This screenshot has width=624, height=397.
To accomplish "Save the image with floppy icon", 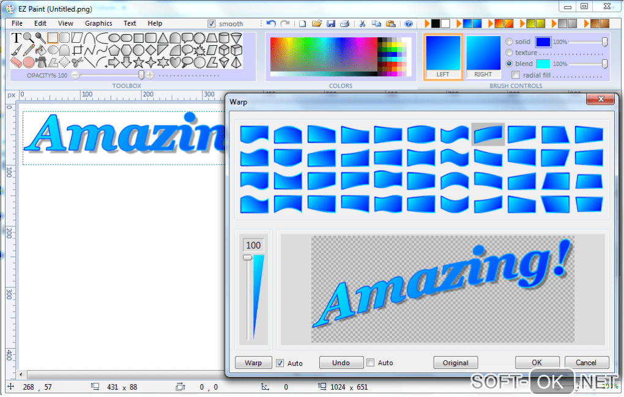I will [331, 23].
